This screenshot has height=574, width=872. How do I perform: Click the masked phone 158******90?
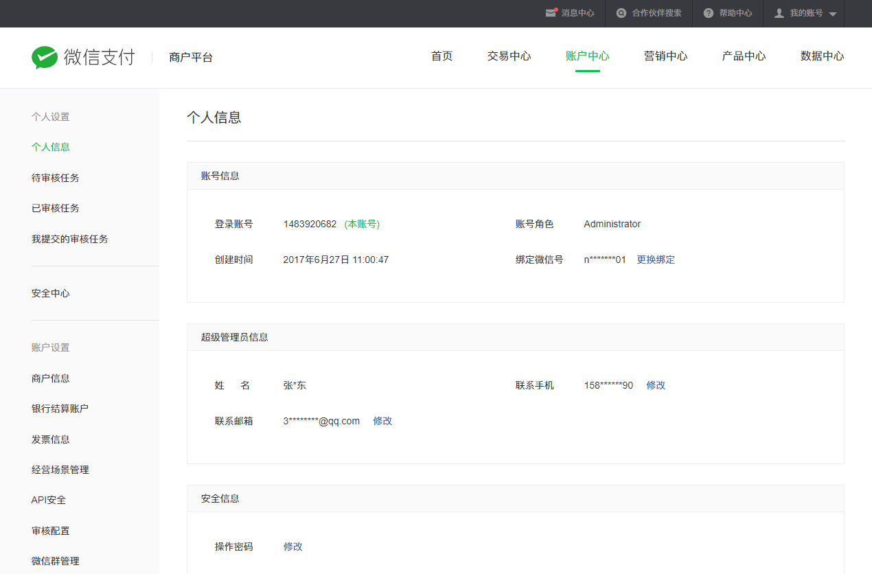(x=609, y=385)
